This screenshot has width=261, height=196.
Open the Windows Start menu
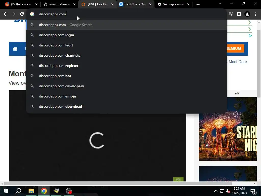pyautogui.click(x=6, y=191)
